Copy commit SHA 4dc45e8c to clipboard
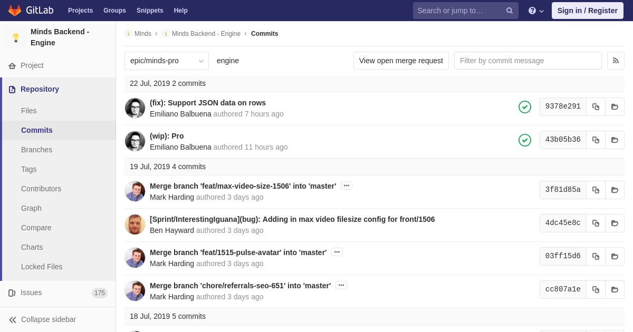This screenshot has width=633, height=332. coord(596,223)
